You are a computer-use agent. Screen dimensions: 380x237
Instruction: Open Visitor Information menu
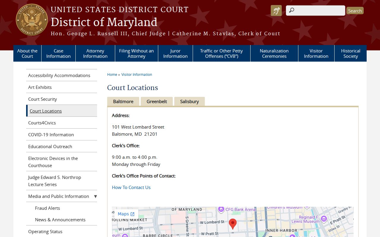click(316, 53)
